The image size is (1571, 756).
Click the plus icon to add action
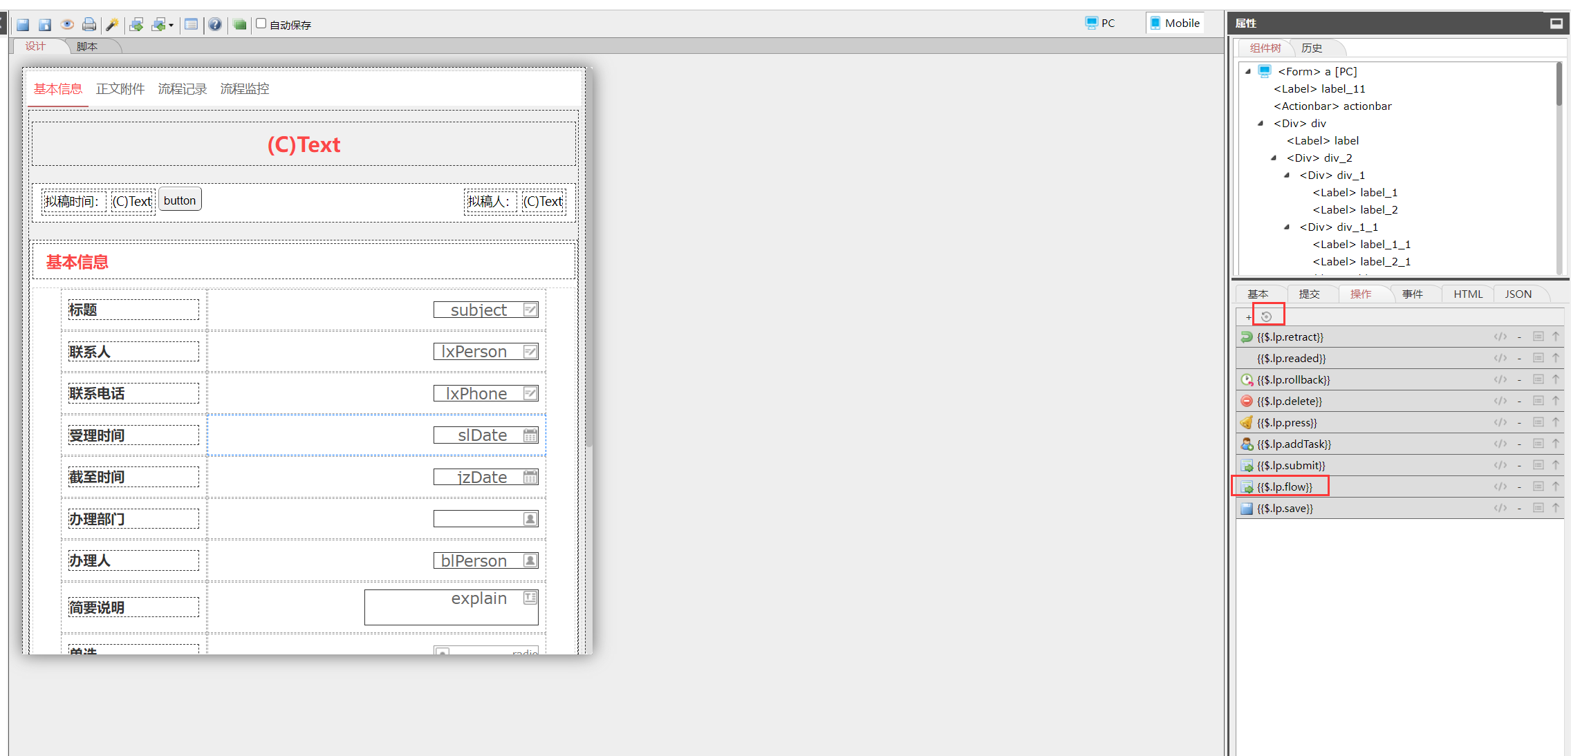pos(1248,317)
